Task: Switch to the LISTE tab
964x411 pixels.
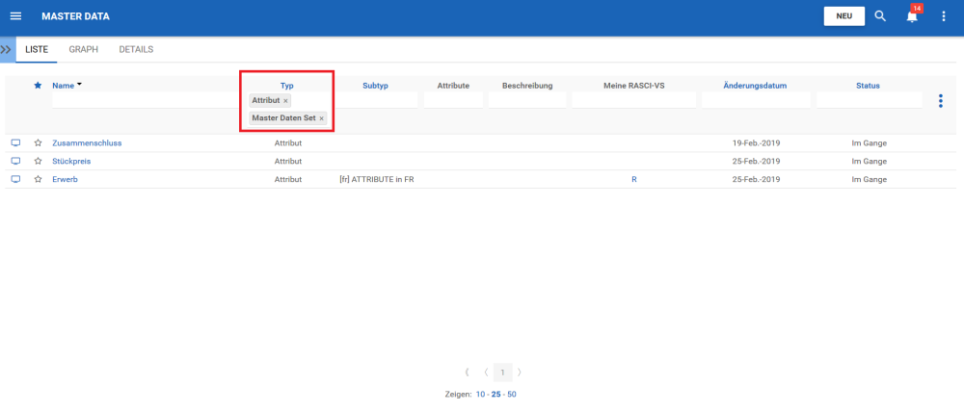Action: point(37,50)
